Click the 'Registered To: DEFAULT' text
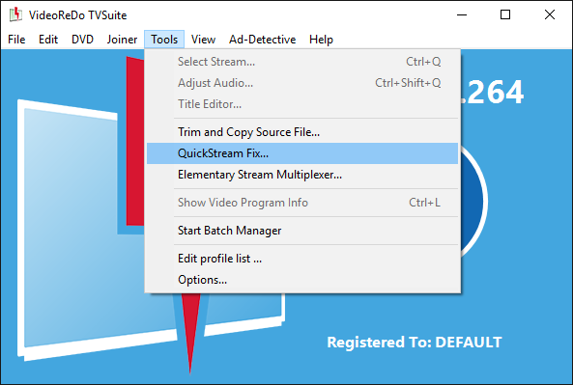Screen dimensions: 573x385 coord(414,343)
